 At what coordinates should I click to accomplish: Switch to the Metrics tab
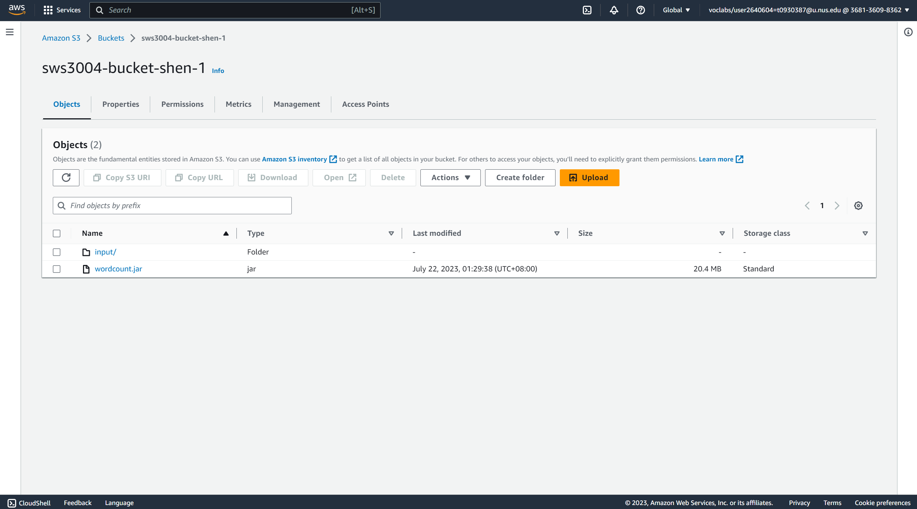tap(239, 104)
